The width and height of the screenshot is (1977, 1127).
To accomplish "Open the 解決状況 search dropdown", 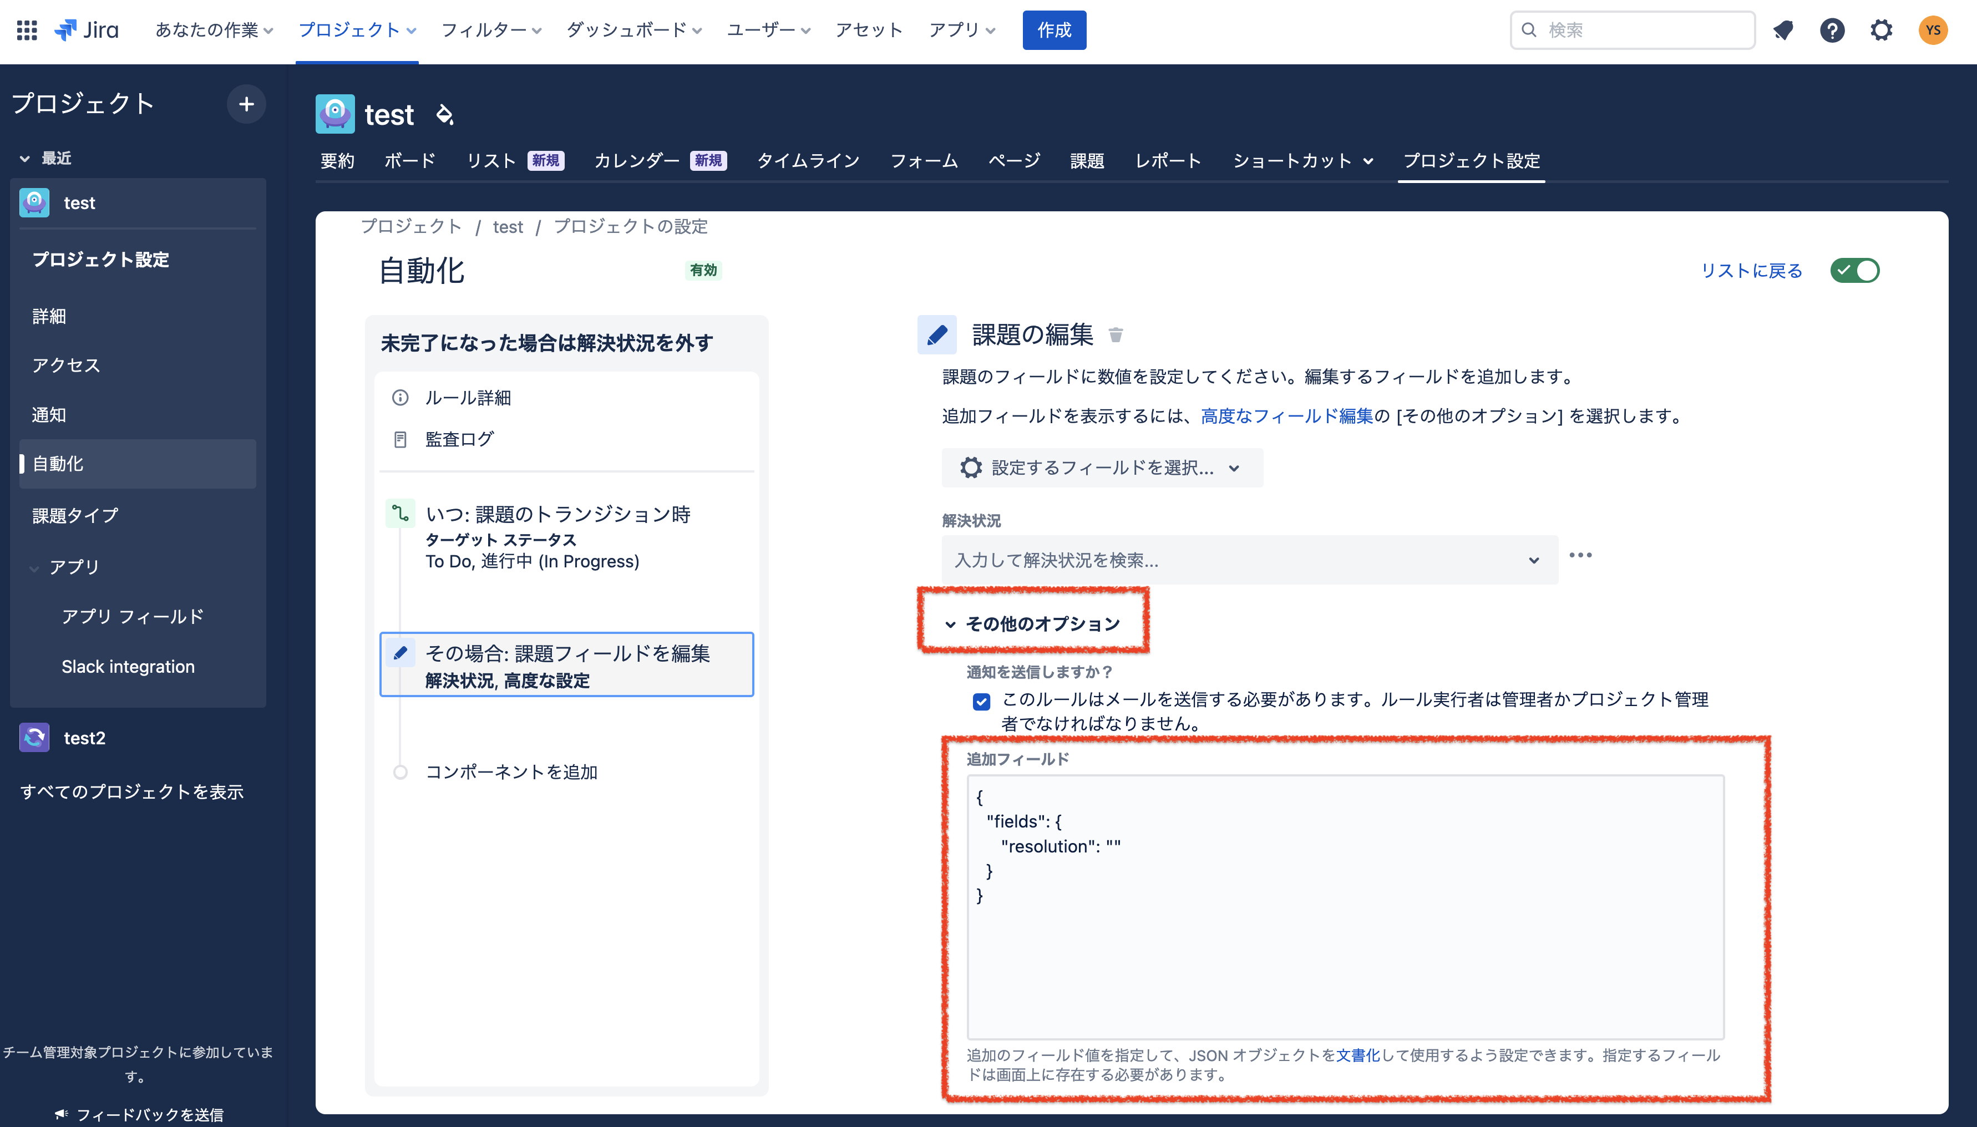I will click(1249, 560).
